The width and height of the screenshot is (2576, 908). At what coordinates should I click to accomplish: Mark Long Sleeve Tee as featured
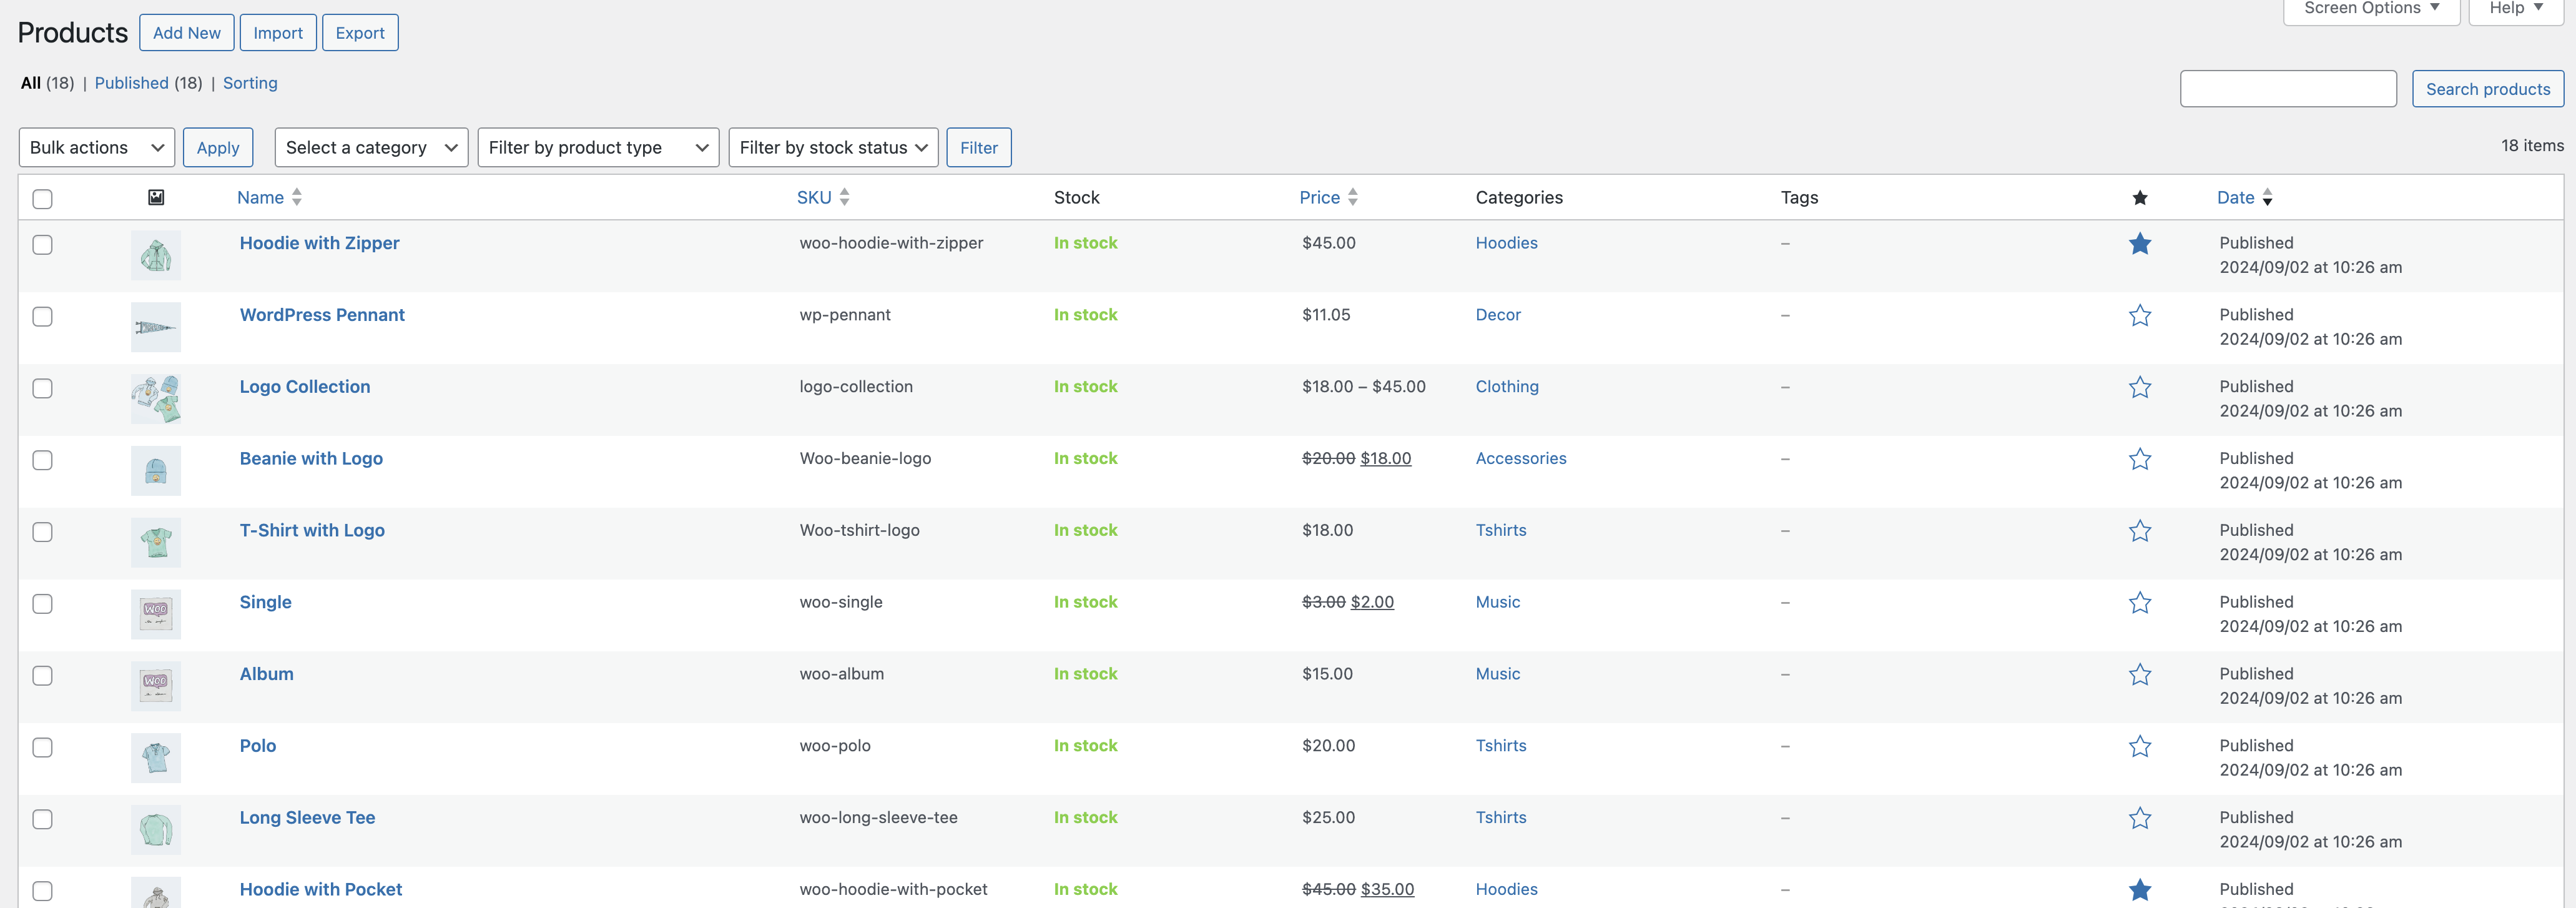pyautogui.click(x=2139, y=819)
